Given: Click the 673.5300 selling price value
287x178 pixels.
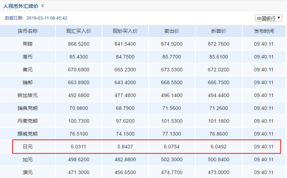Looking at the screenshot, I should [x=172, y=70].
